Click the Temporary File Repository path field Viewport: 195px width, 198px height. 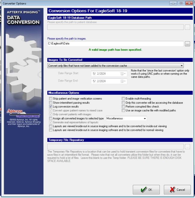click(x=115, y=147)
